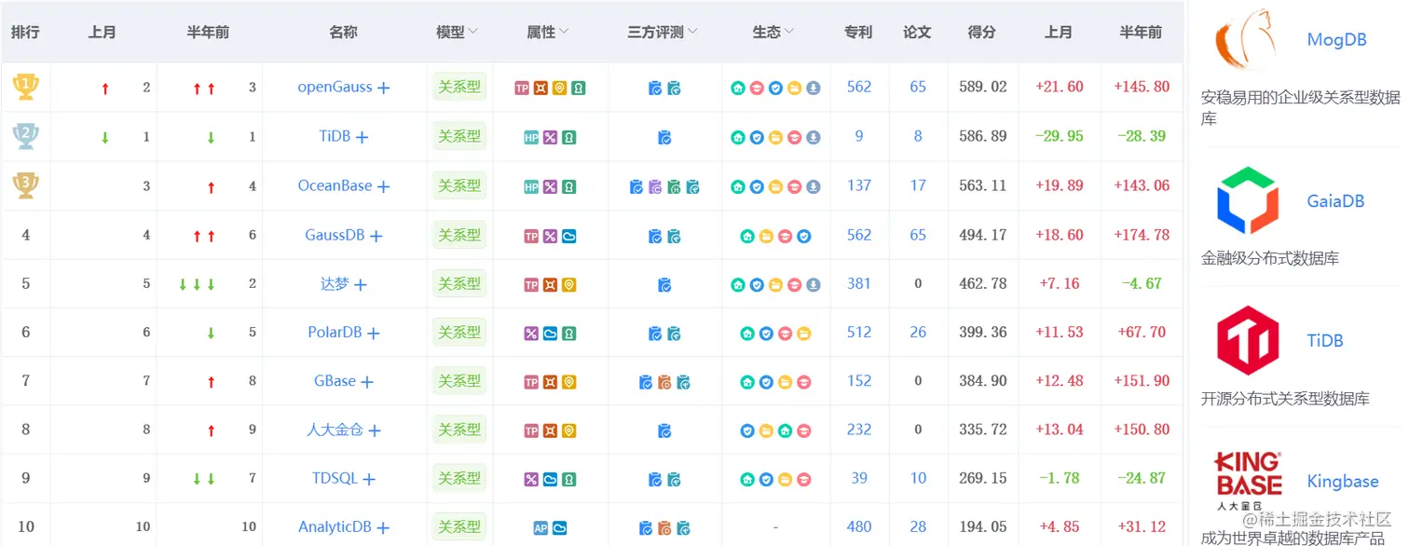Click the purple clipboard icon in OceanBase evaluations

point(655,187)
